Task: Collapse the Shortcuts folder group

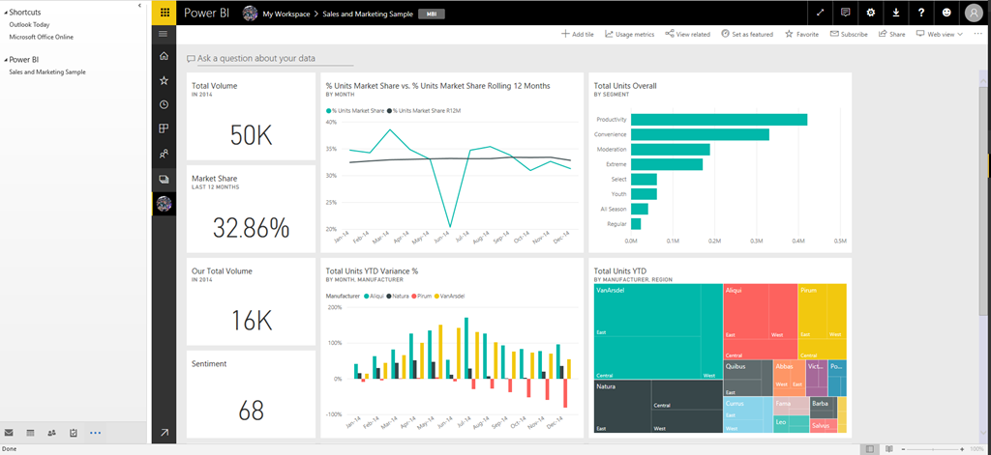Action: [4, 13]
